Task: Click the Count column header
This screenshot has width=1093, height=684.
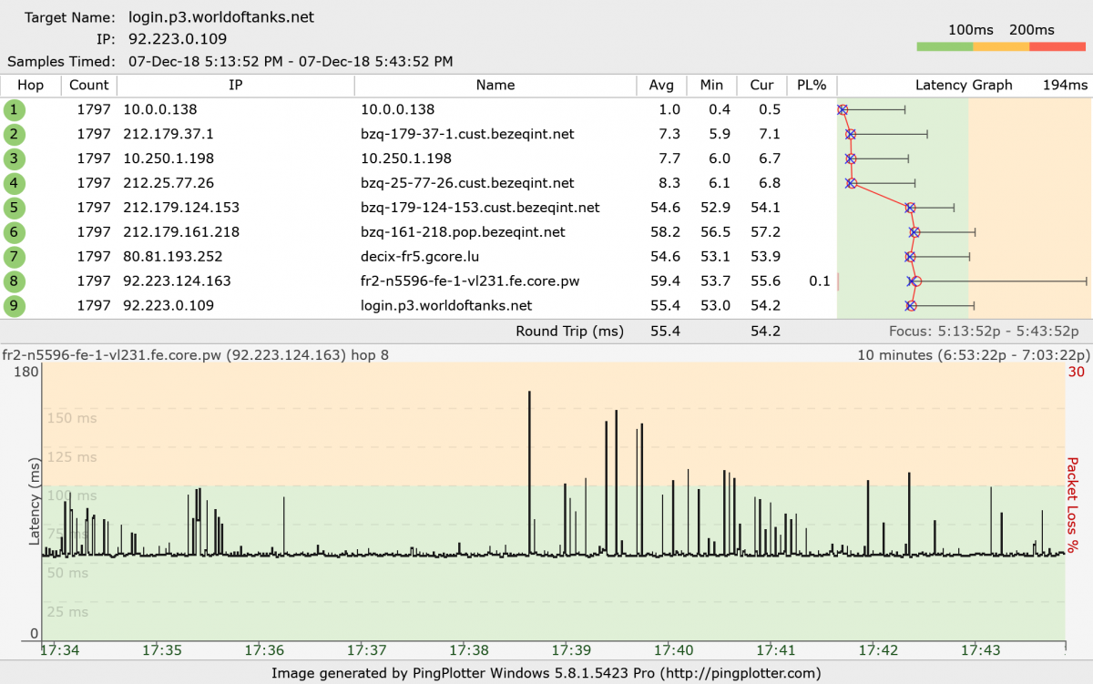Action: tap(88, 85)
